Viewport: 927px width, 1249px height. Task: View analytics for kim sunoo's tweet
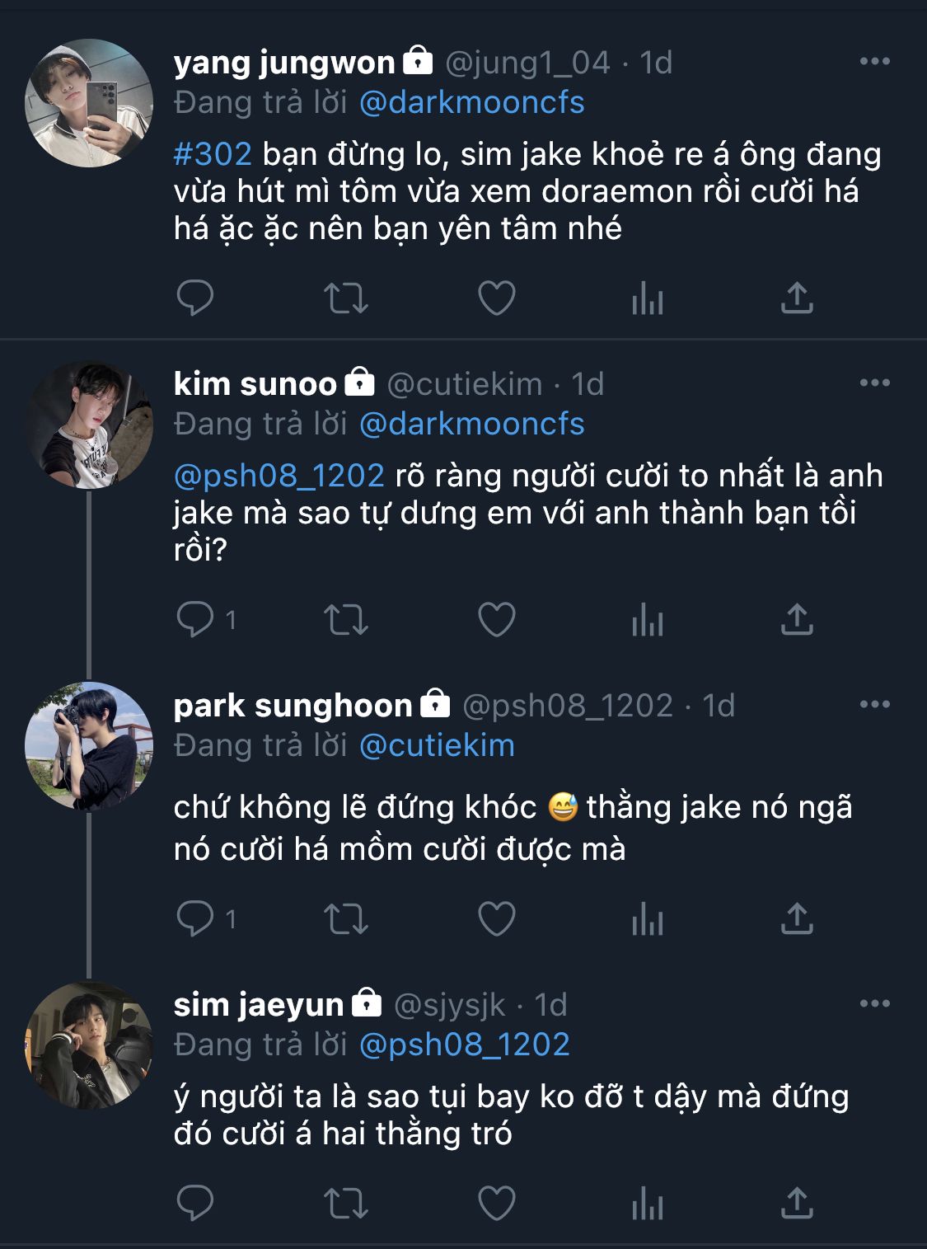647,619
